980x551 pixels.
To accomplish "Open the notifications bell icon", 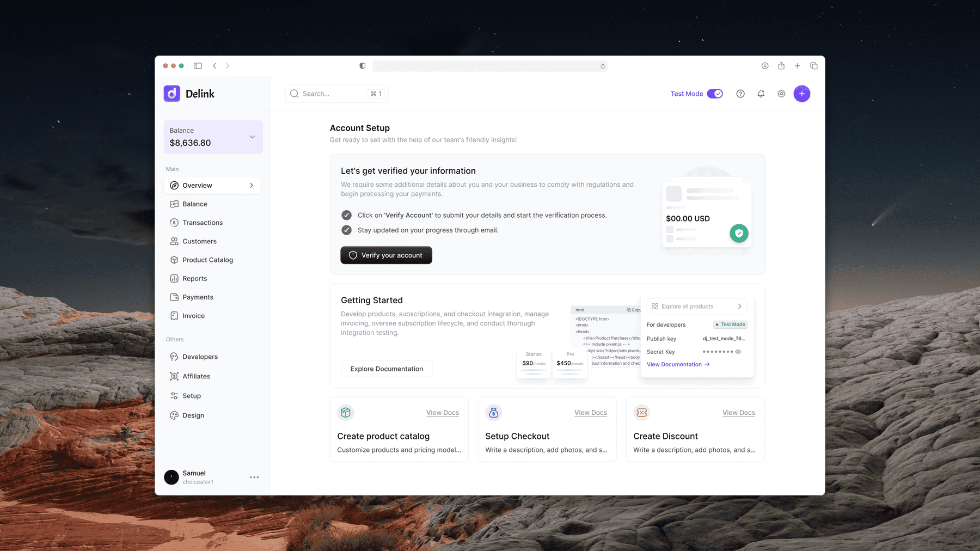I will (761, 94).
